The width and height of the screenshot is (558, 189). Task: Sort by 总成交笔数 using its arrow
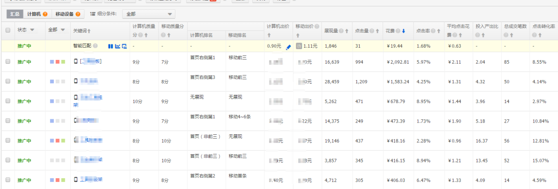(512, 35)
